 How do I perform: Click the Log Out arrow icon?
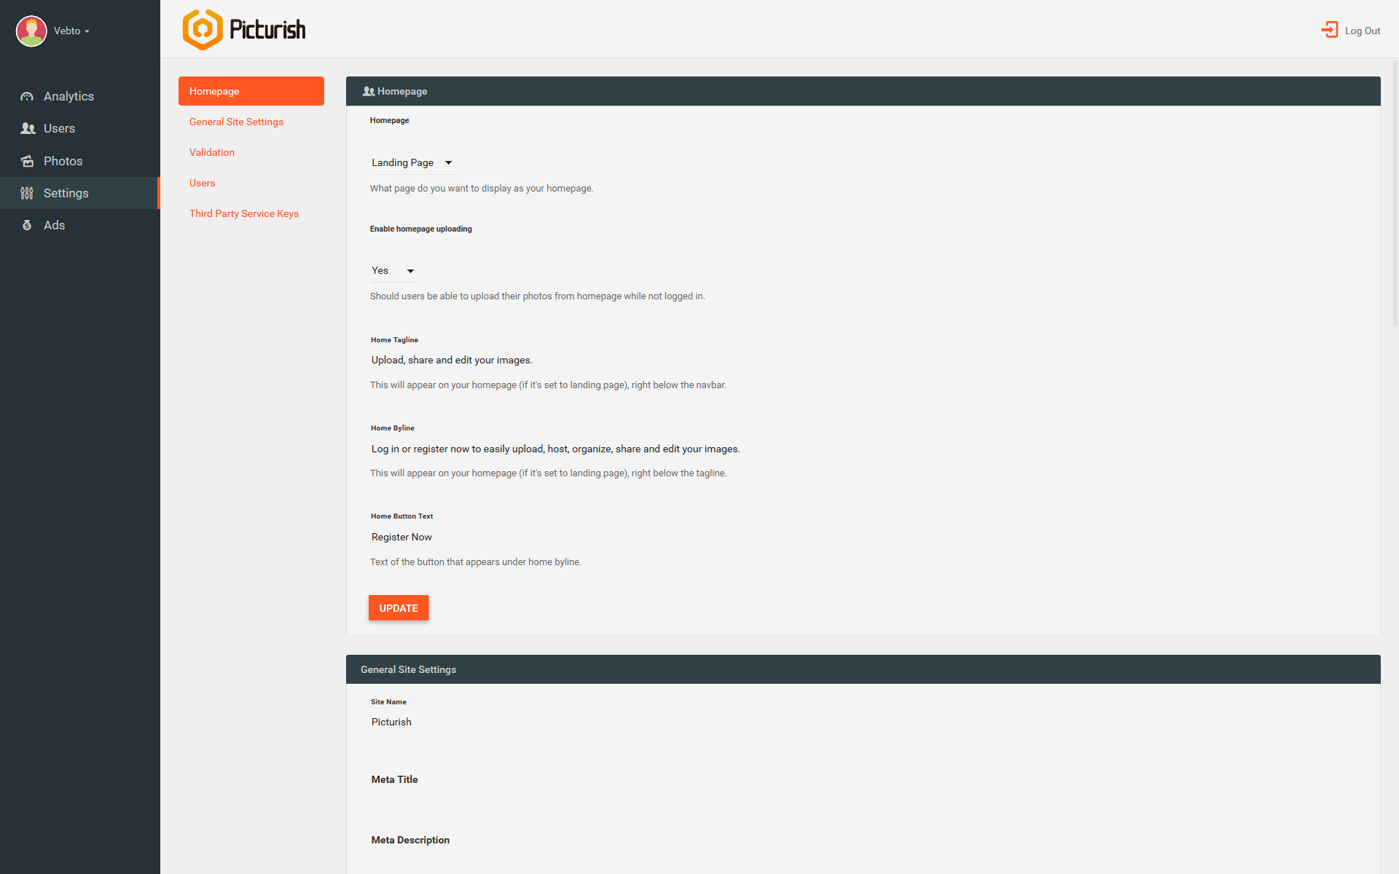[1330, 30]
